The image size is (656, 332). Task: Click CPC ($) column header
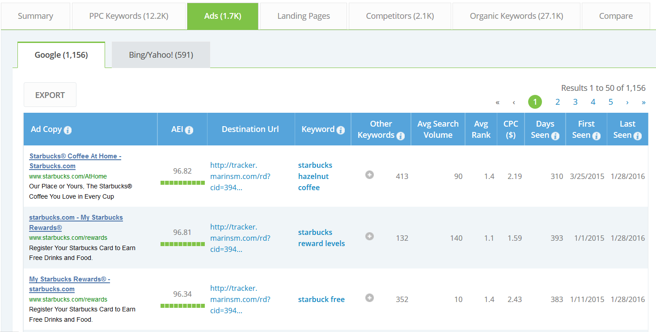point(511,129)
